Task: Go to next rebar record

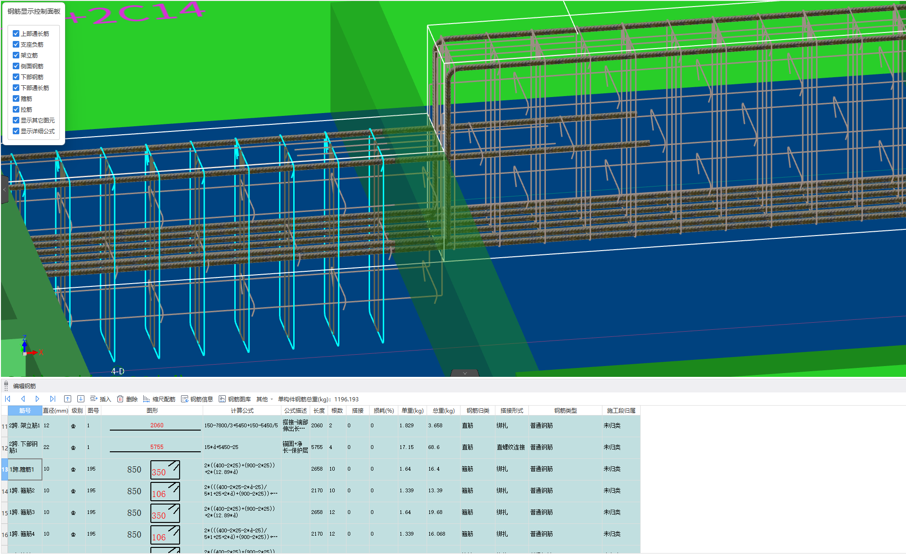Action: coord(37,399)
